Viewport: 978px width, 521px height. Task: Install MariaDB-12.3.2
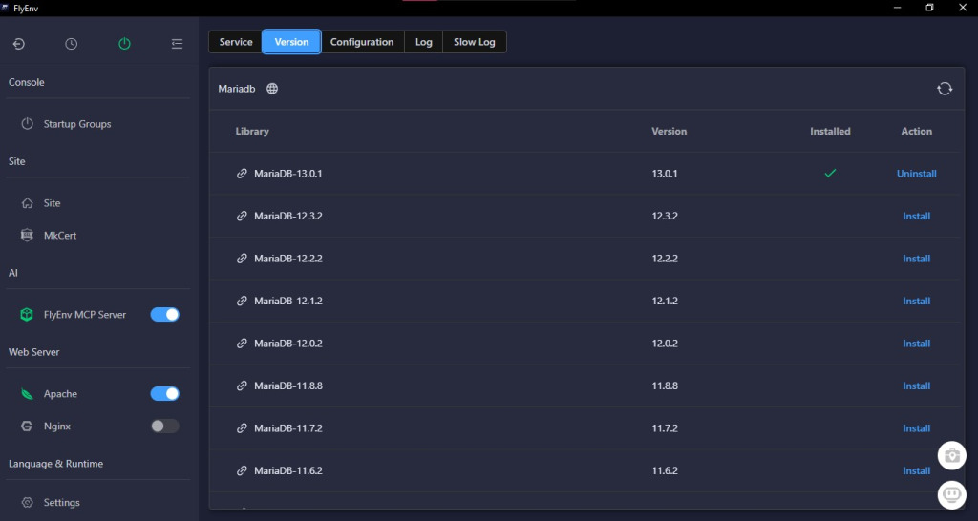pos(916,217)
